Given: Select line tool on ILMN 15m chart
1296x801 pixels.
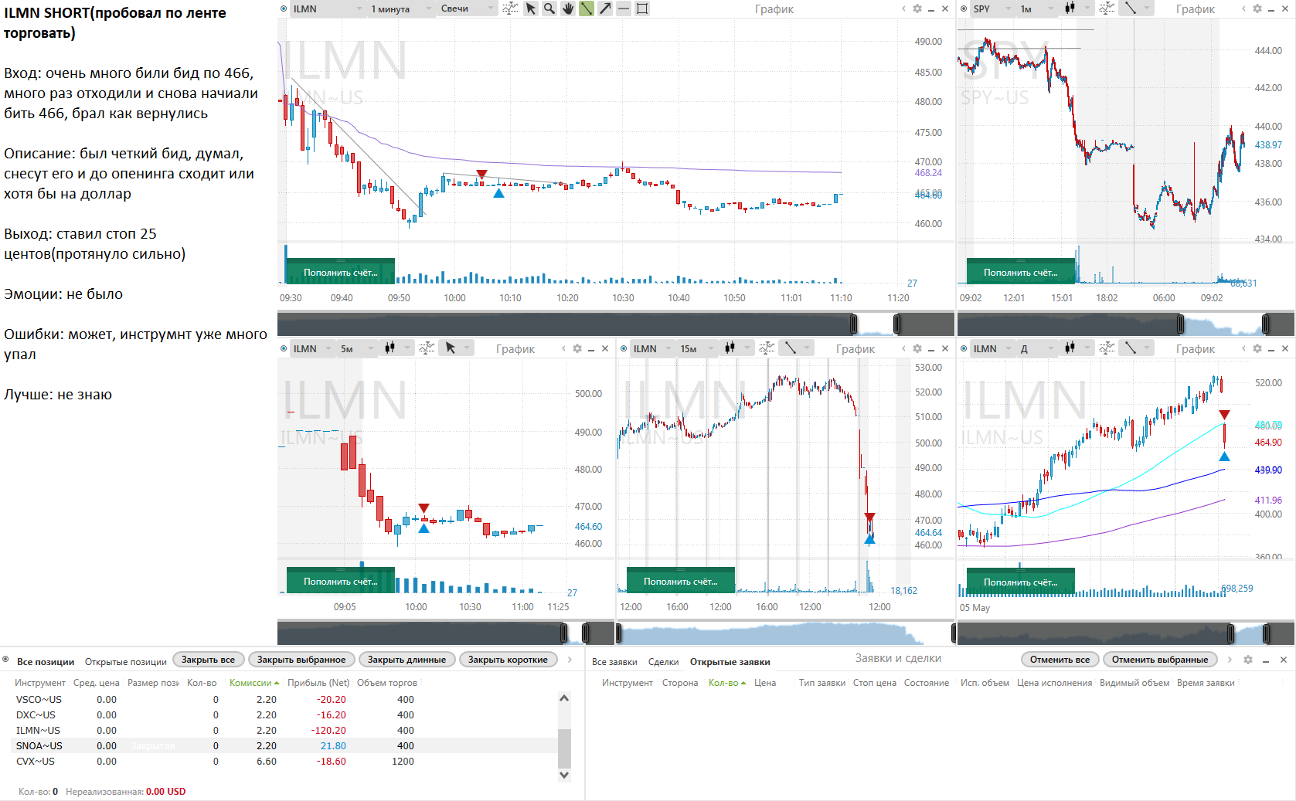Looking at the screenshot, I should [x=791, y=348].
